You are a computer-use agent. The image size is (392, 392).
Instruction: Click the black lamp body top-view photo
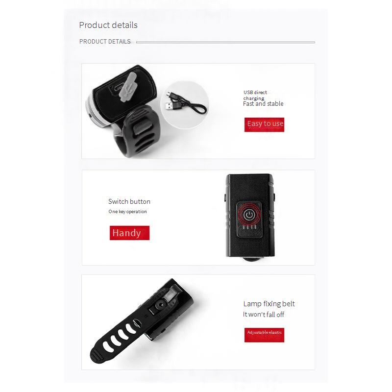coord(250,217)
